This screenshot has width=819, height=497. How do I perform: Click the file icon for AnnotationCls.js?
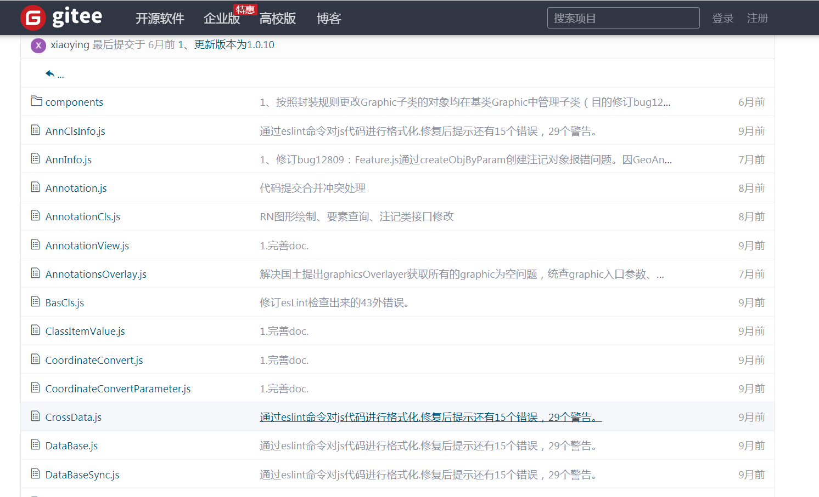coord(36,216)
